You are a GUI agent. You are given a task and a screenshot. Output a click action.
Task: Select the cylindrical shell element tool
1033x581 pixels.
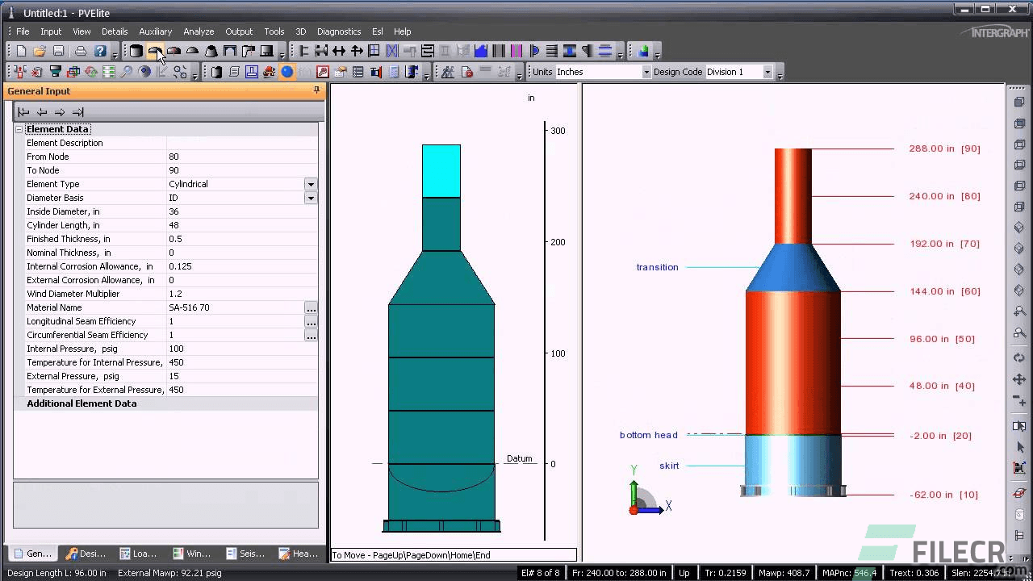pos(136,51)
